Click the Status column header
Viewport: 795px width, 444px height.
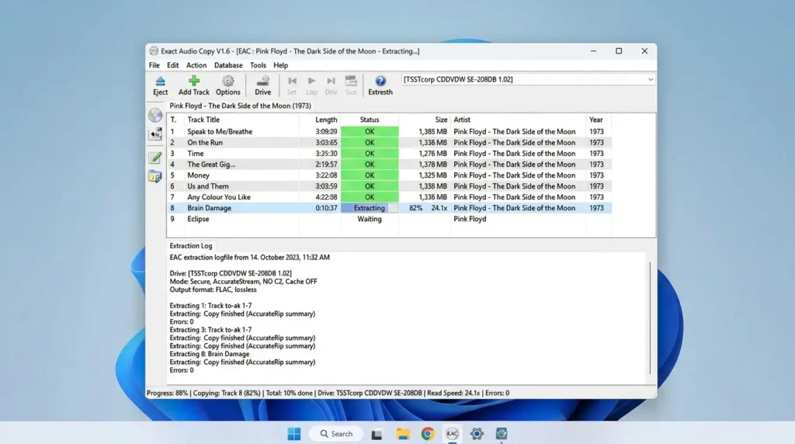(369, 120)
